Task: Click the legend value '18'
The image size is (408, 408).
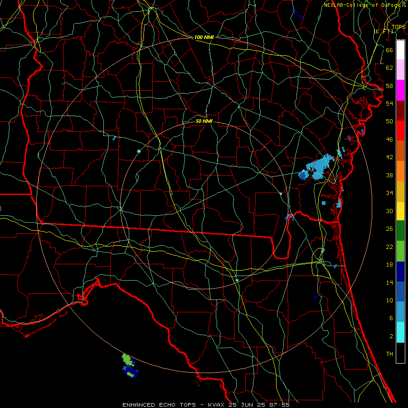Action: point(389,265)
